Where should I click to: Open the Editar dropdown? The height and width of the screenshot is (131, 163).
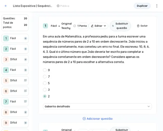(98, 26)
